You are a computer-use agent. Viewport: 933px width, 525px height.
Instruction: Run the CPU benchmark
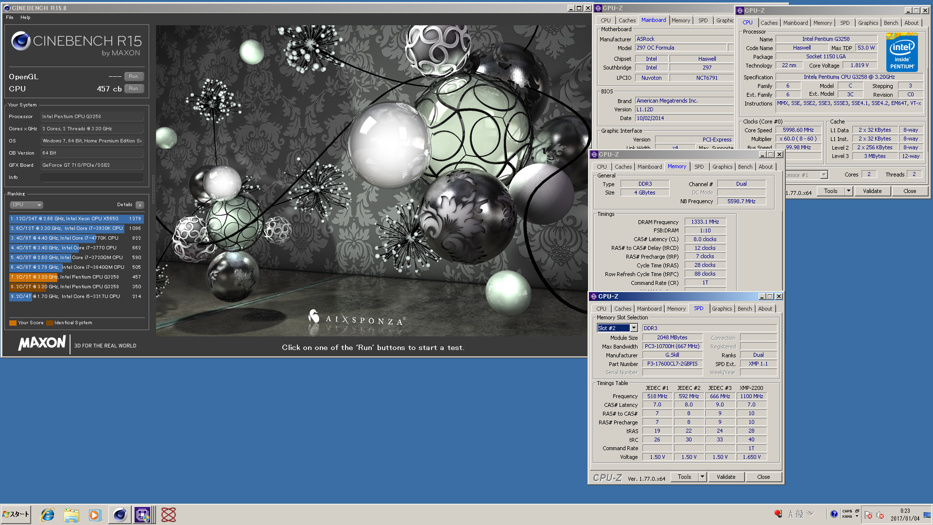[x=134, y=88]
